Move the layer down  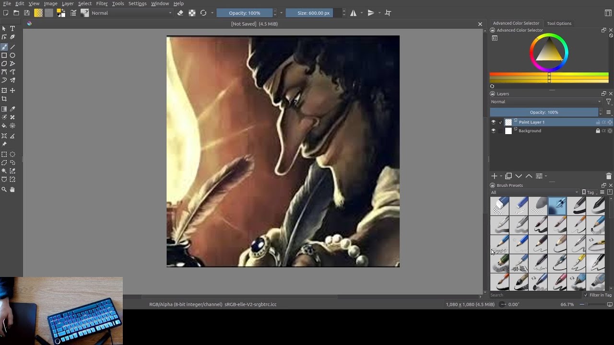coord(519,176)
